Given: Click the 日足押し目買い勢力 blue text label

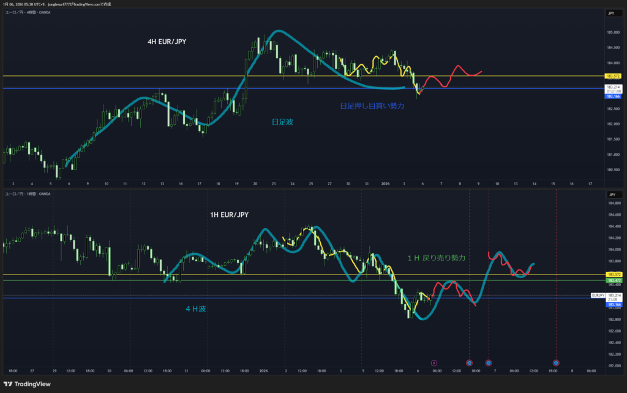Looking at the screenshot, I should (372, 106).
